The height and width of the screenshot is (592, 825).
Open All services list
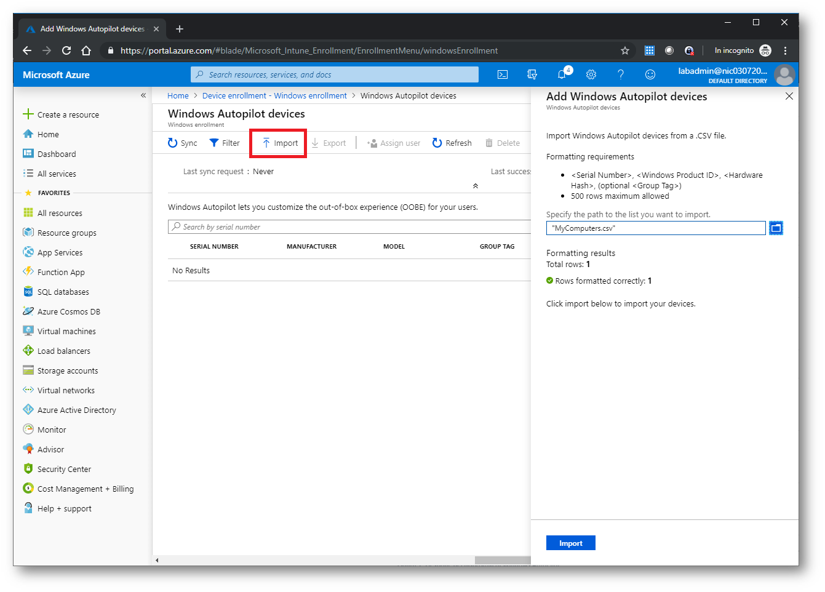pyautogui.click(x=50, y=174)
